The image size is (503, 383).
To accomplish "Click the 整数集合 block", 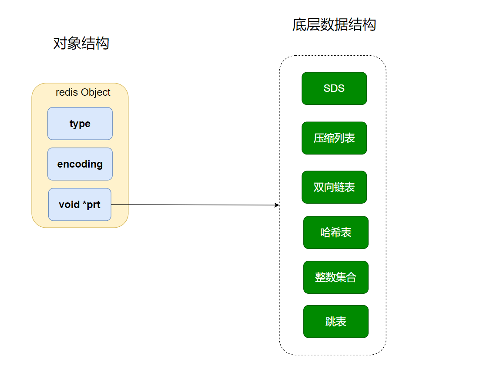I will (335, 277).
